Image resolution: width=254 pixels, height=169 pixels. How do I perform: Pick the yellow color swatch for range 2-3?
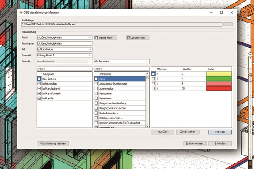tap(219, 74)
